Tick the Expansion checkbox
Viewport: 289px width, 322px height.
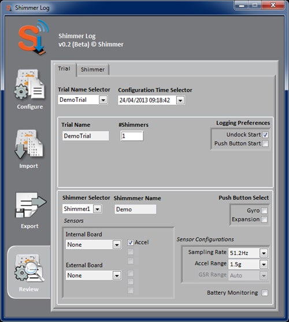click(x=264, y=219)
